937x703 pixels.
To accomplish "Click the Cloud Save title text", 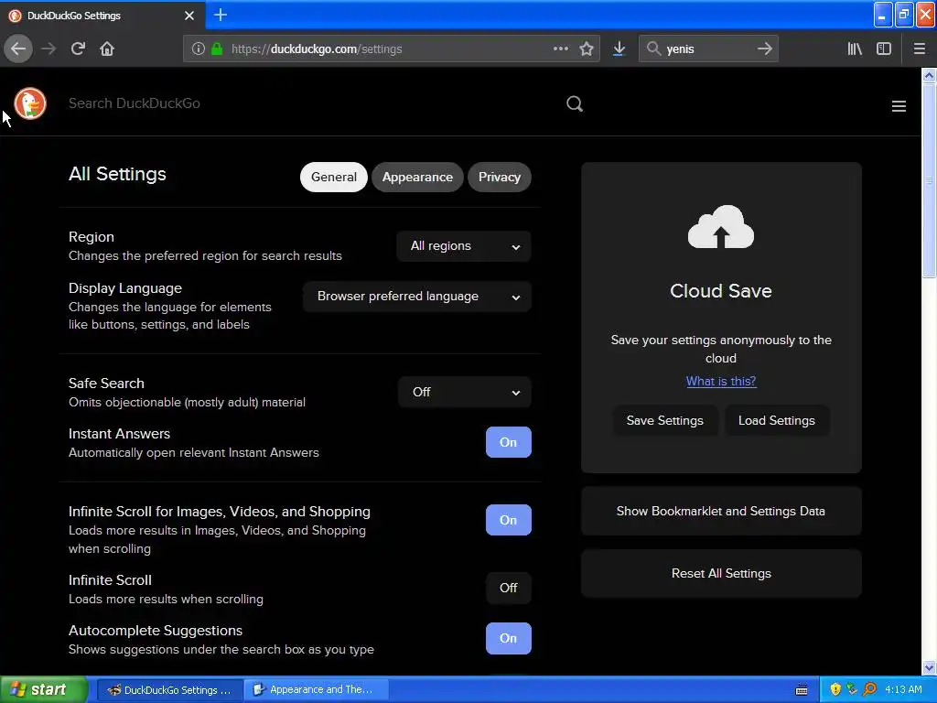I will click(x=721, y=291).
